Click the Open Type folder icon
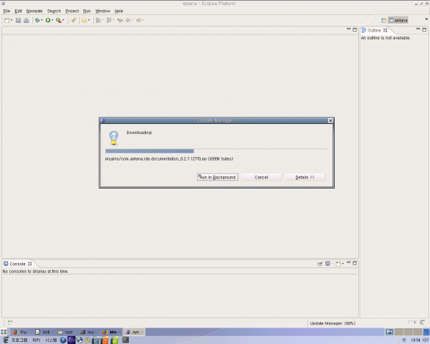430x344 pixels. point(84,20)
